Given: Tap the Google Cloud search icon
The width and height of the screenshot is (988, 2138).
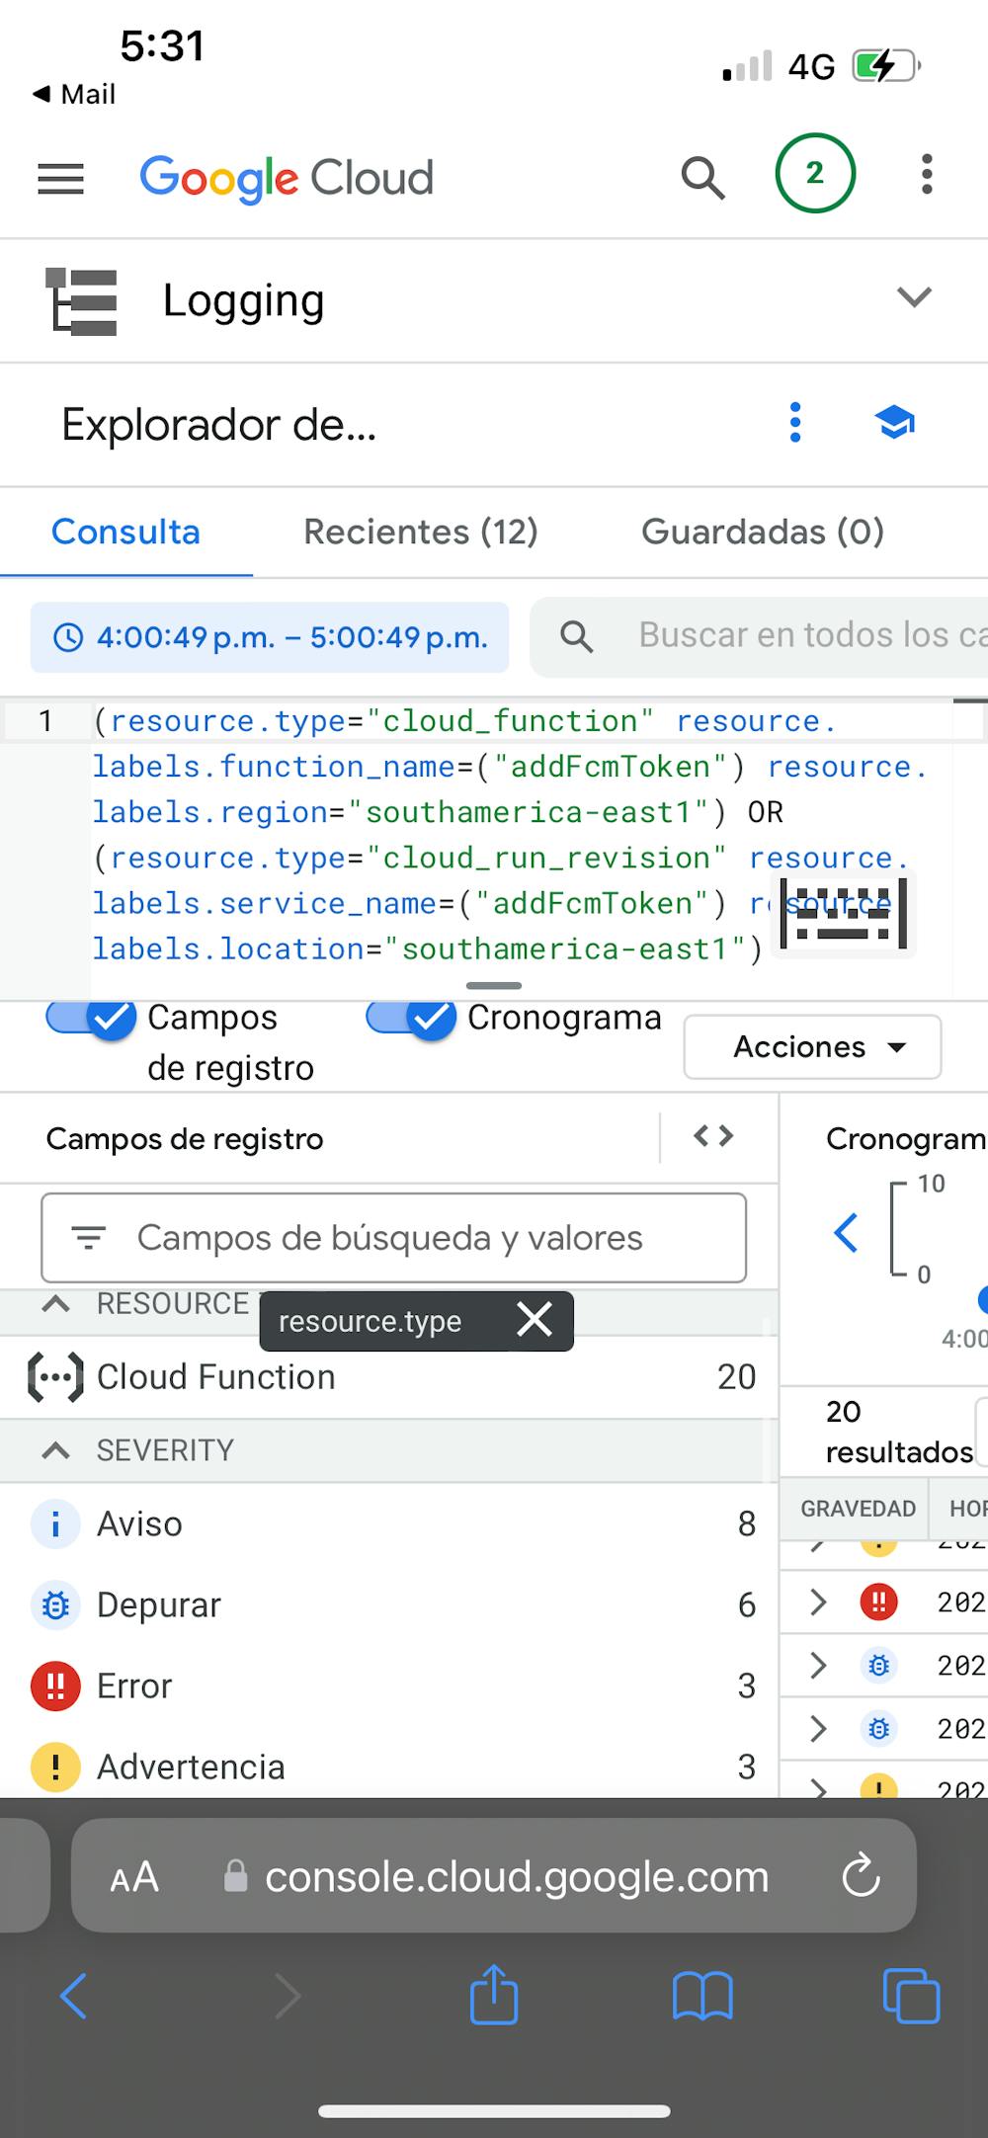Looking at the screenshot, I should 702,178.
